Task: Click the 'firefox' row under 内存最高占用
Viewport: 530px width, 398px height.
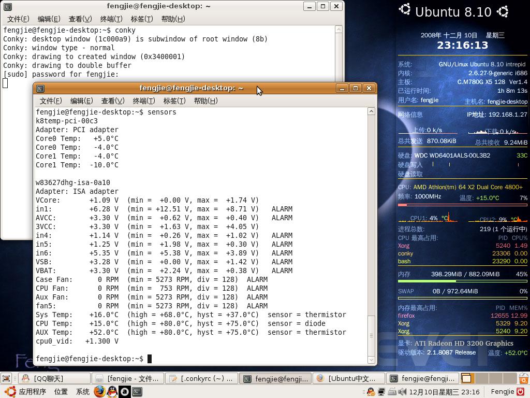Action: pos(462,316)
